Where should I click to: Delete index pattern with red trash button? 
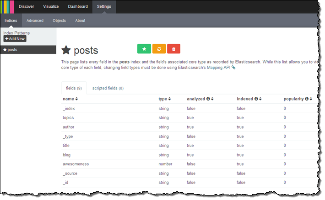pos(174,49)
